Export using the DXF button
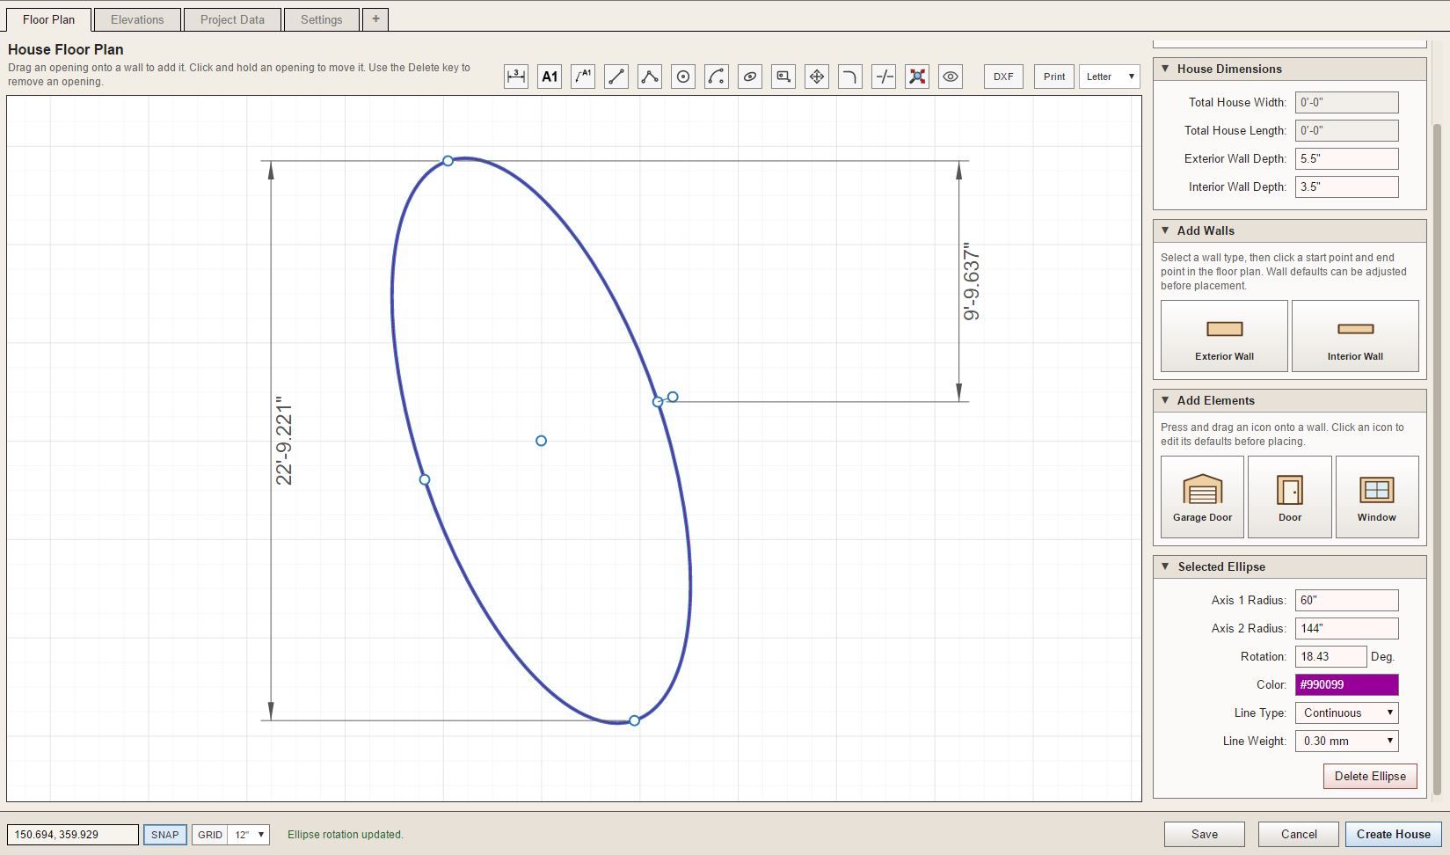Screen dimensions: 1450x855 [x=1003, y=77]
